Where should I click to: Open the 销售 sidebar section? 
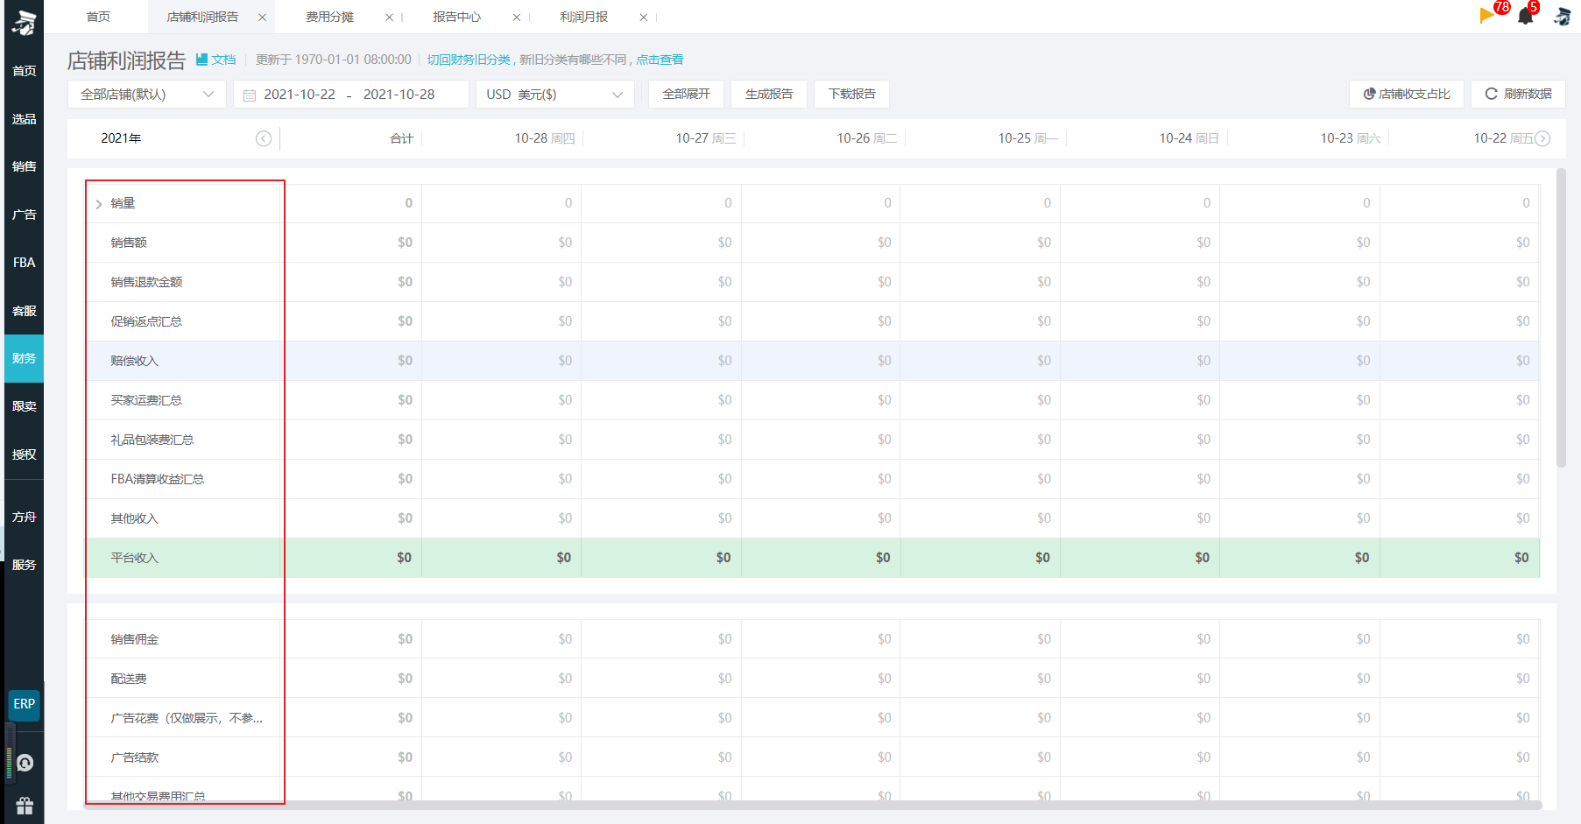(x=24, y=166)
